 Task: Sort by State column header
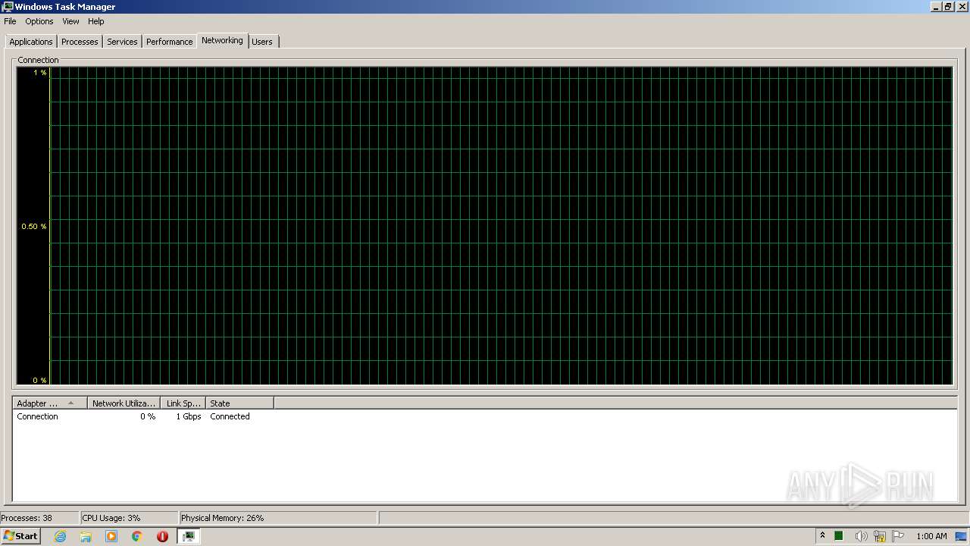239,403
